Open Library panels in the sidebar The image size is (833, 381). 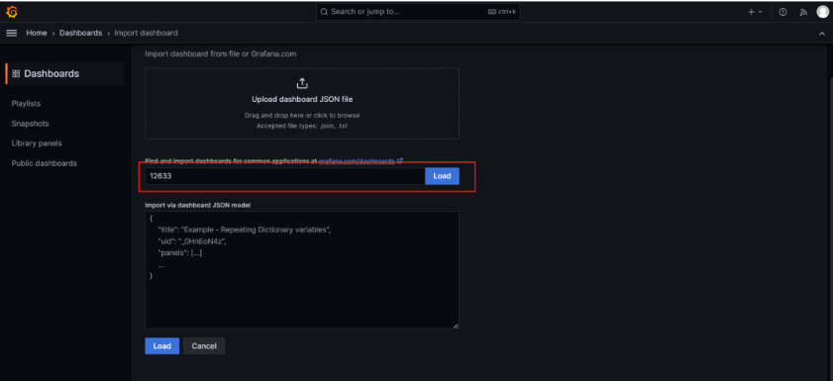(37, 143)
